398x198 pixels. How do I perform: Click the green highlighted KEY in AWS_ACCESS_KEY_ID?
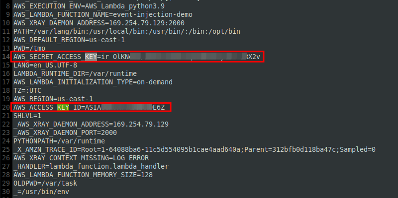tap(63, 107)
